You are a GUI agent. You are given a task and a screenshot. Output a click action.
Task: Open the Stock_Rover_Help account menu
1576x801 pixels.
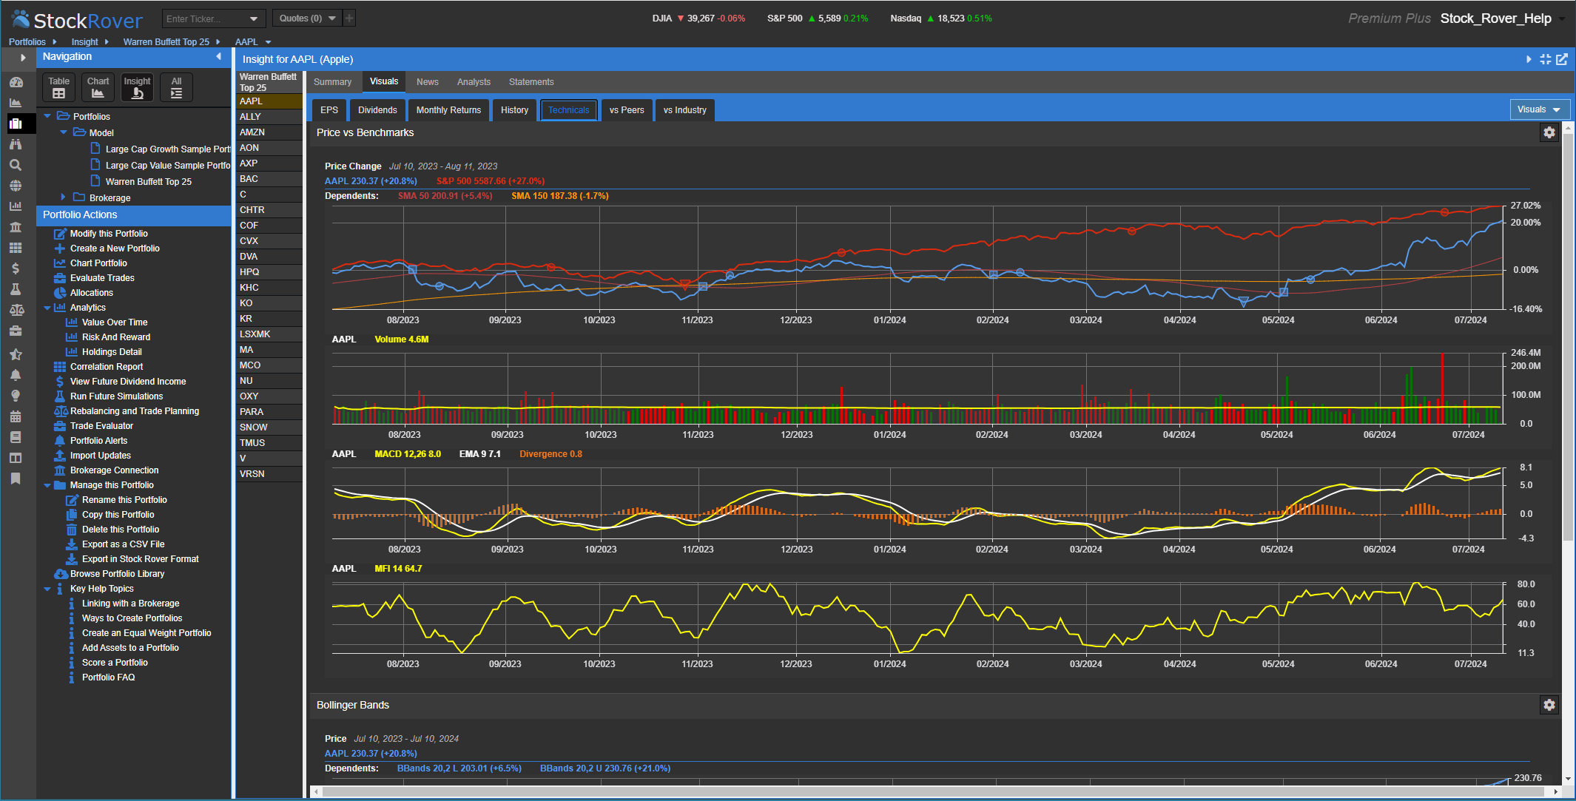coord(1502,18)
